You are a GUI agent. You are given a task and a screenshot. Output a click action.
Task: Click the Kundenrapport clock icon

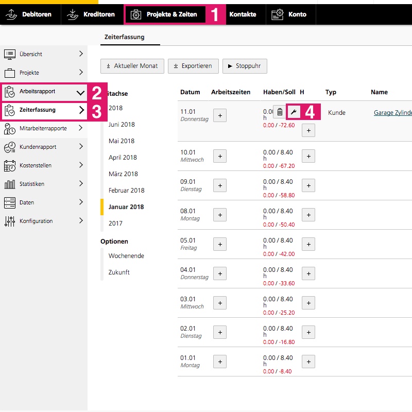10,147
